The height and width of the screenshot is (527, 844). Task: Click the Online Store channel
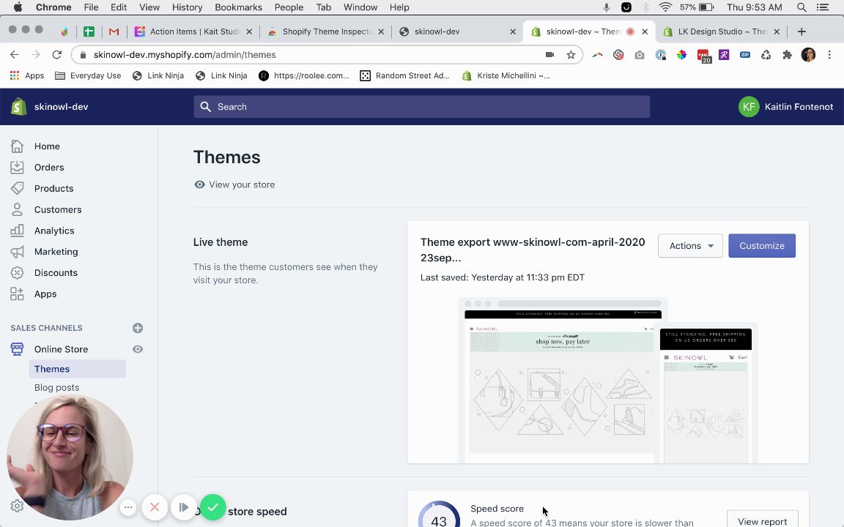61,349
